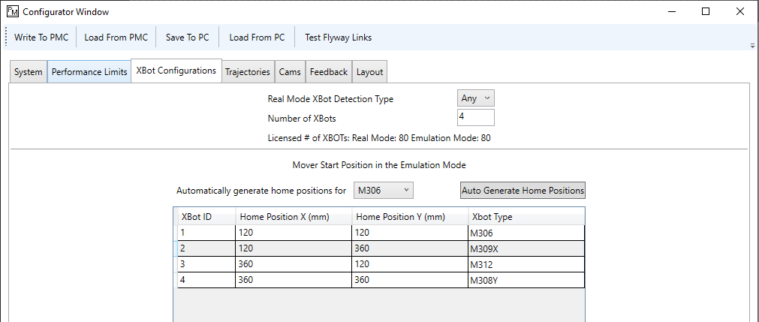
Task: Switch to the System tab
Action: click(x=29, y=72)
